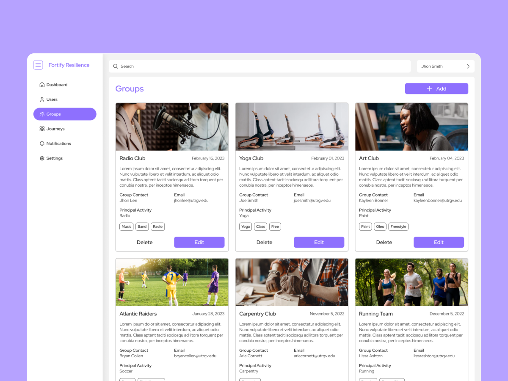The height and width of the screenshot is (381, 508).
Task: Click the Settings gear icon
Action: (x=42, y=158)
